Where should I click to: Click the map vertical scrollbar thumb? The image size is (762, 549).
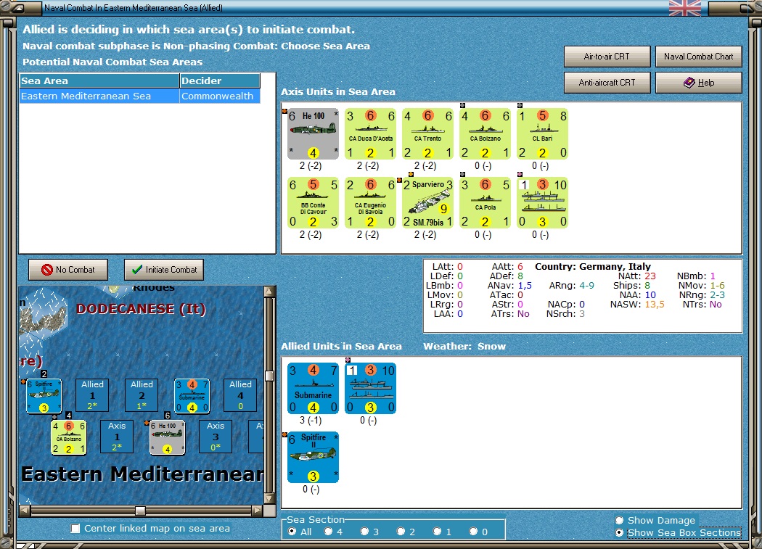point(269,376)
